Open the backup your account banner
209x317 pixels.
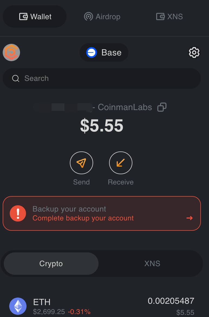tap(102, 213)
